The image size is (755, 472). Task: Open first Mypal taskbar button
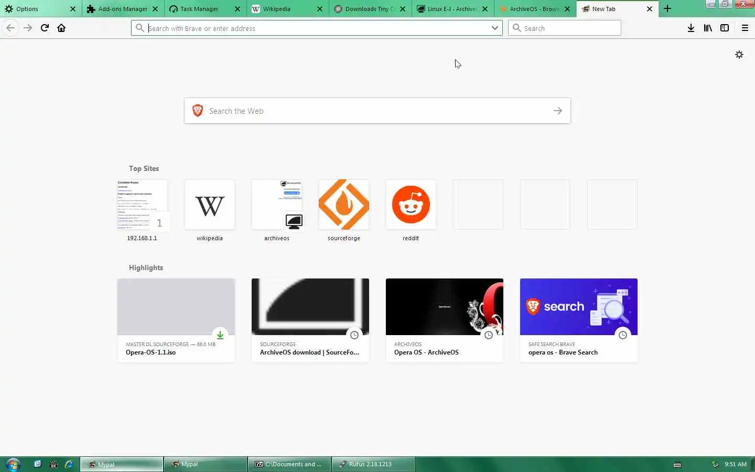coord(122,464)
